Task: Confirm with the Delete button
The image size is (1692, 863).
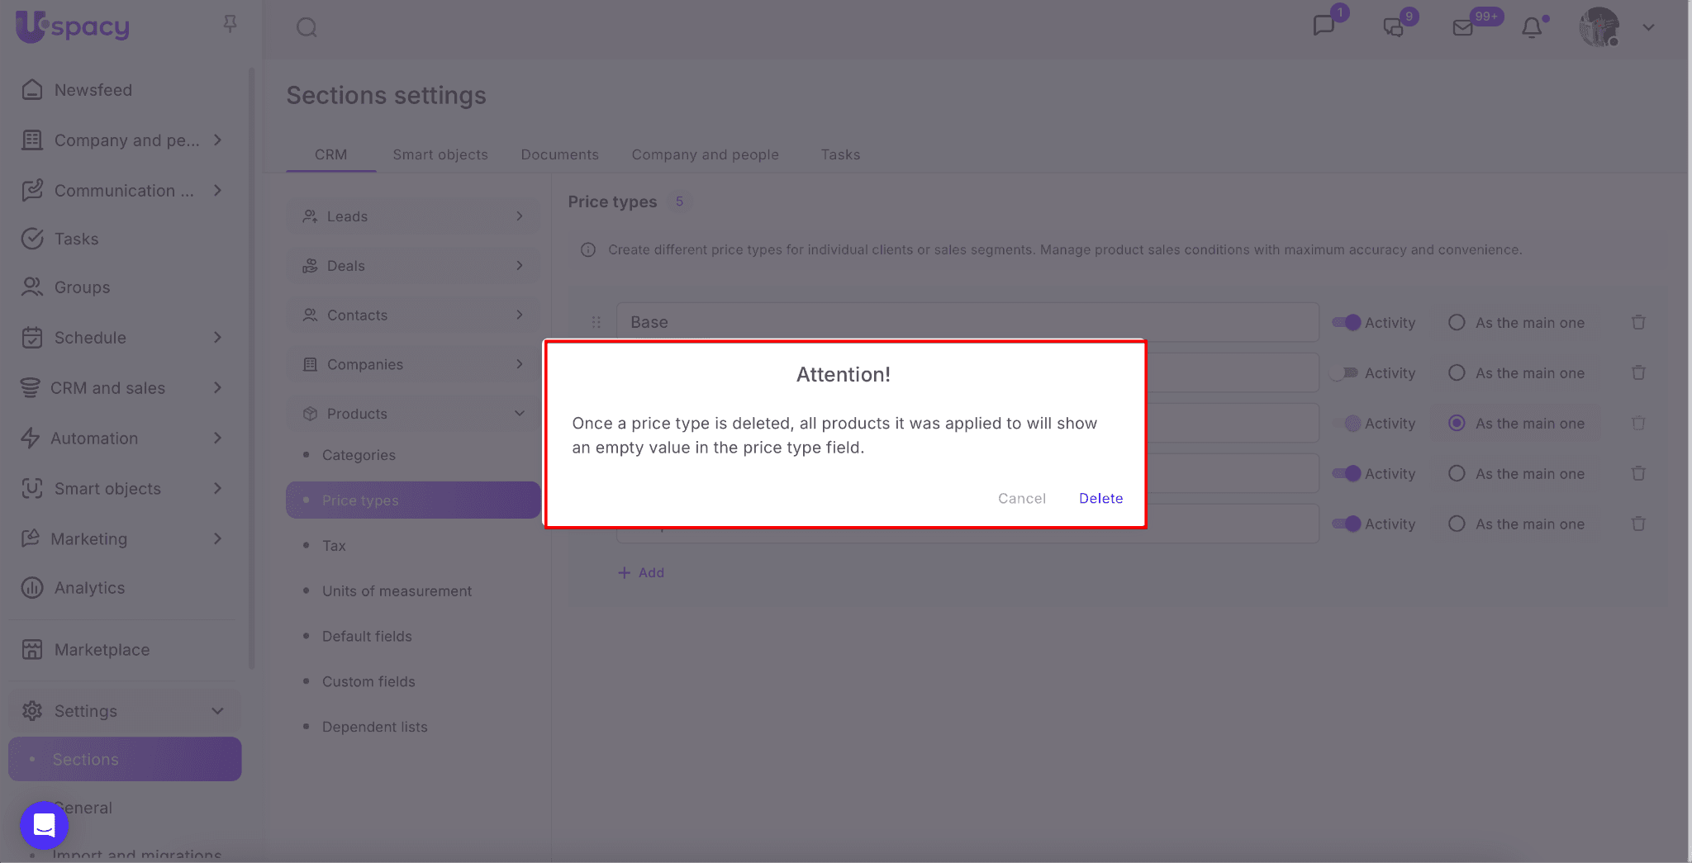Action: (x=1100, y=499)
